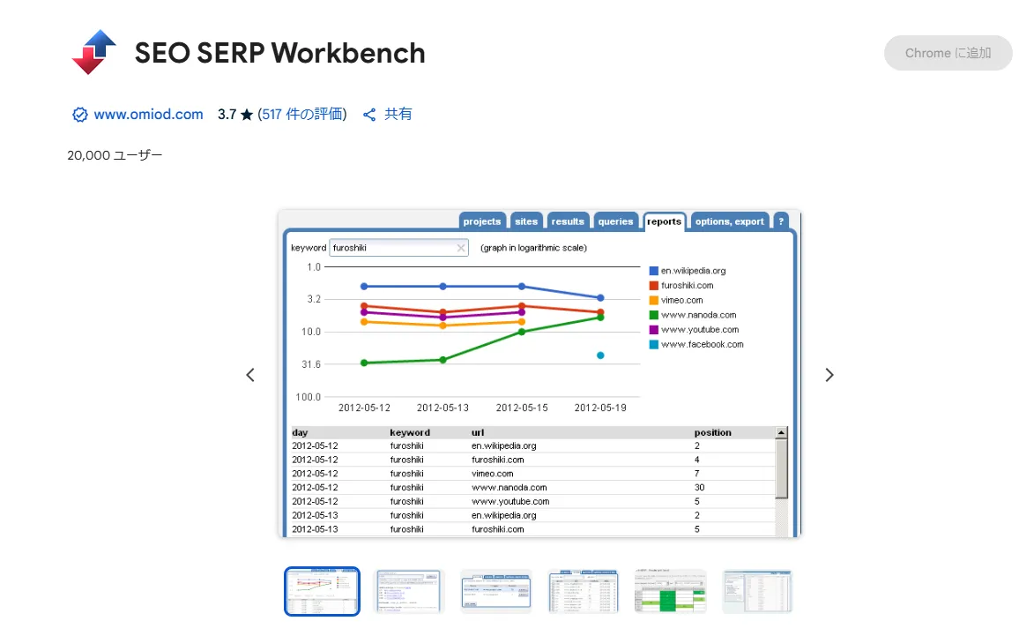This screenshot has height=636, width=1034.
Task: Click the vimeo.com orange legend swatch
Action: point(653,300)
